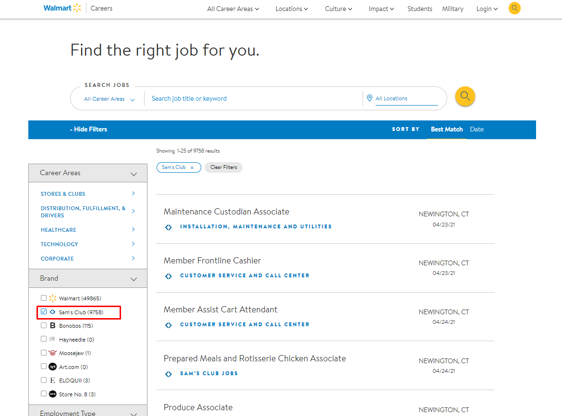Check the Store No. 8 (3) checkbox
Viewport: 562px width, 416px height.
[x=44, y=393]
